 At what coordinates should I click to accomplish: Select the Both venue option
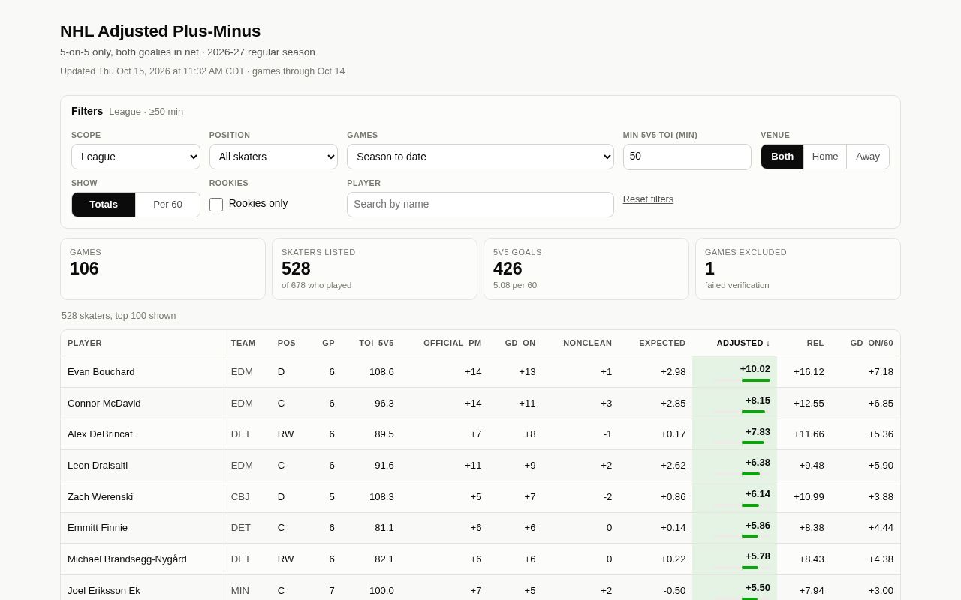pyautogui.click(x=782, y=157)
